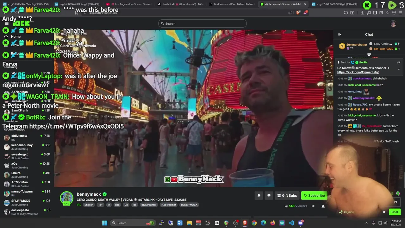
Task: Click the bennymack channel avatar
Action: [x=67, y=198]
